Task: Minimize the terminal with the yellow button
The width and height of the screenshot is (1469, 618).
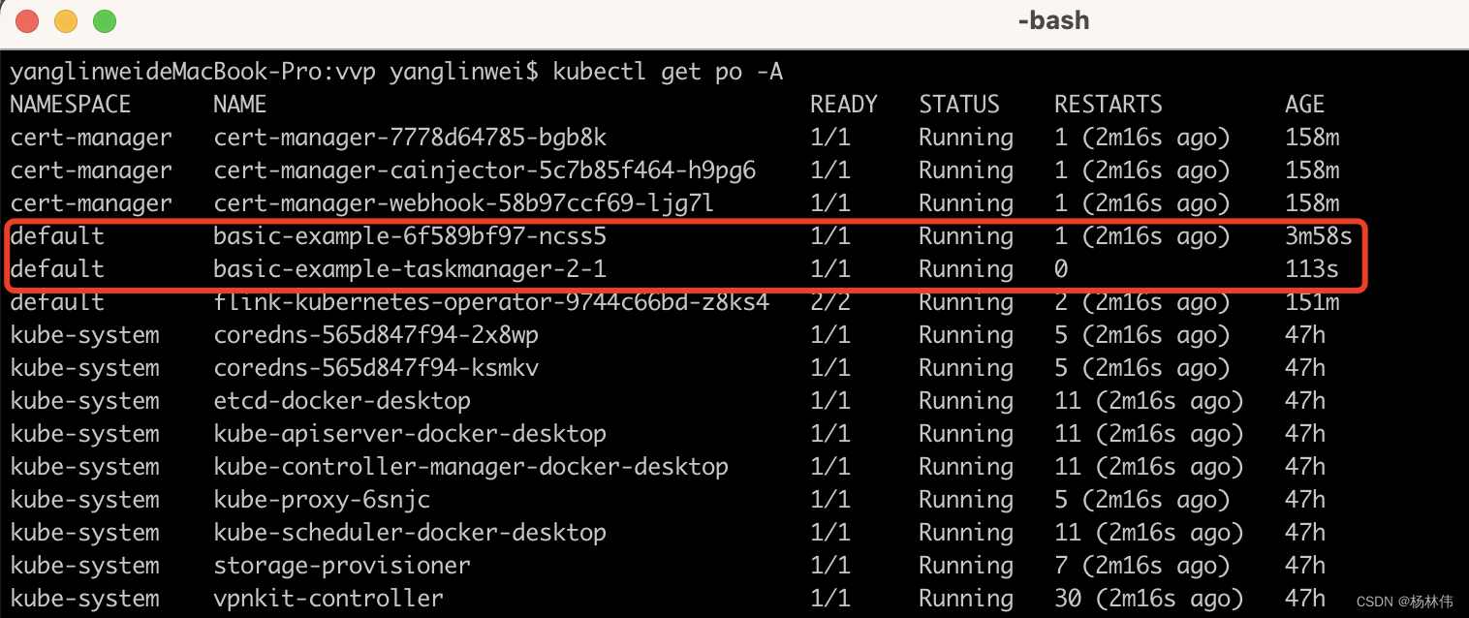Action: coord(66,20)
